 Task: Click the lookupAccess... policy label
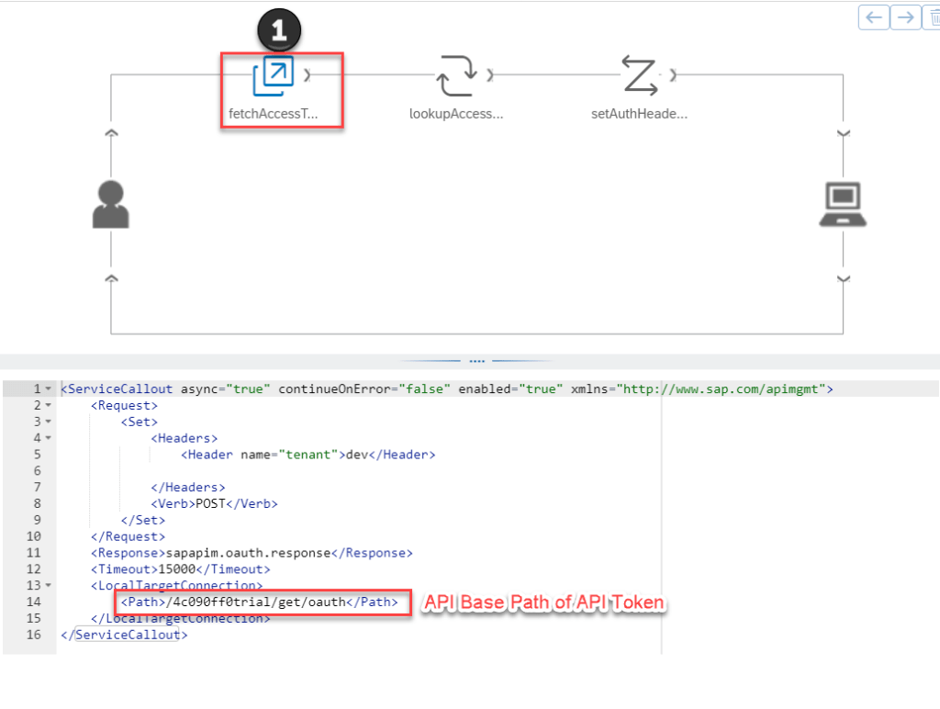pos(456,114)
